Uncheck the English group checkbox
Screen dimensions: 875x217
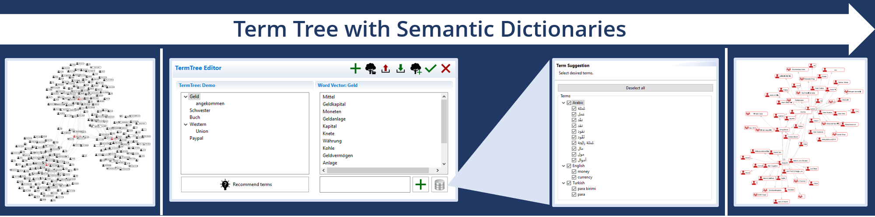coord(569,166)
